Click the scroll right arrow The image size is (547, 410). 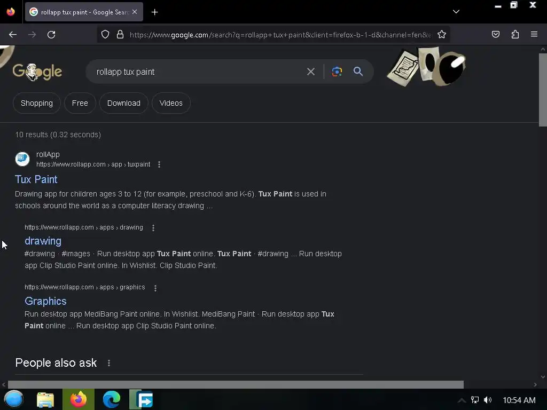click(535, 384)
